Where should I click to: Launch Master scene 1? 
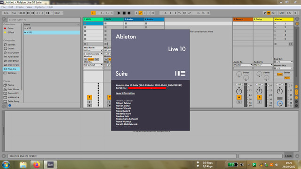[x=275, y=23]
